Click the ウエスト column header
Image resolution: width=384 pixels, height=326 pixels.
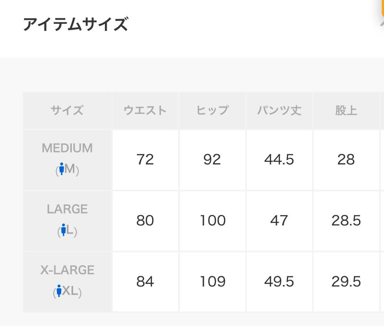[x=145, y=111]
